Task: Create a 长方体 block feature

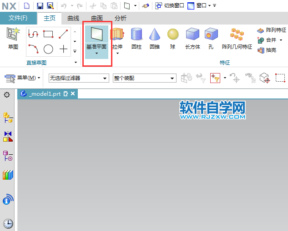Action: click(192, 39)
